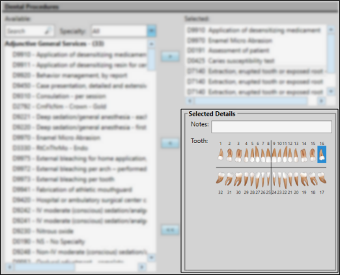Select lower tooth number 22
Screen dimensions: 340x275
pos(285,180)
